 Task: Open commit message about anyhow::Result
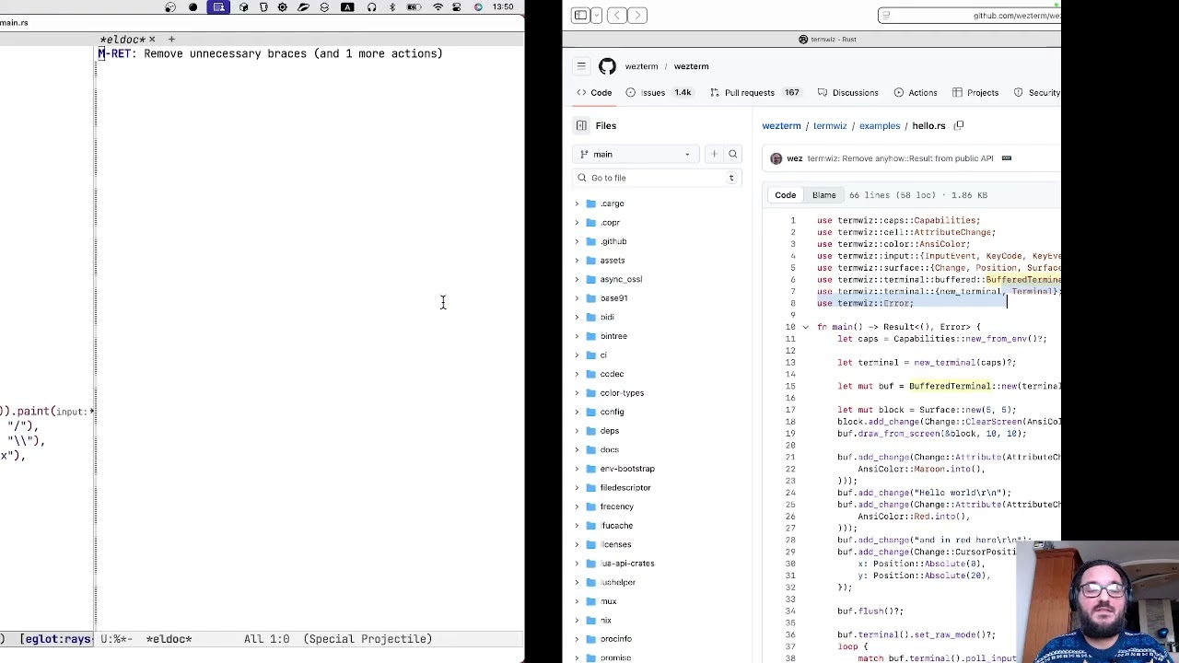[x=900, y=158]
